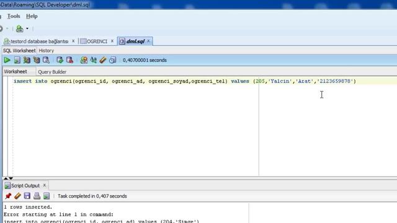Clear Script Output with the eraser icon
The image size is (397, 223).
[17, 196]
